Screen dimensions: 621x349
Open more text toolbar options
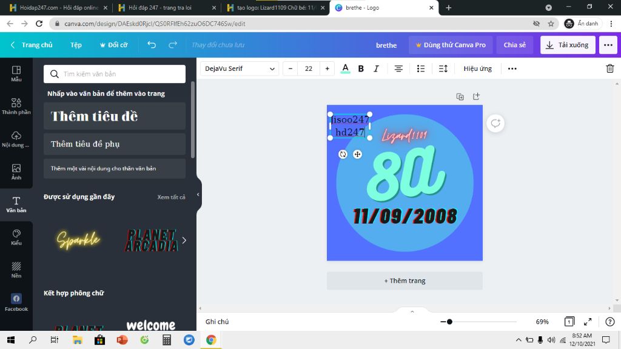pos(512,68)
